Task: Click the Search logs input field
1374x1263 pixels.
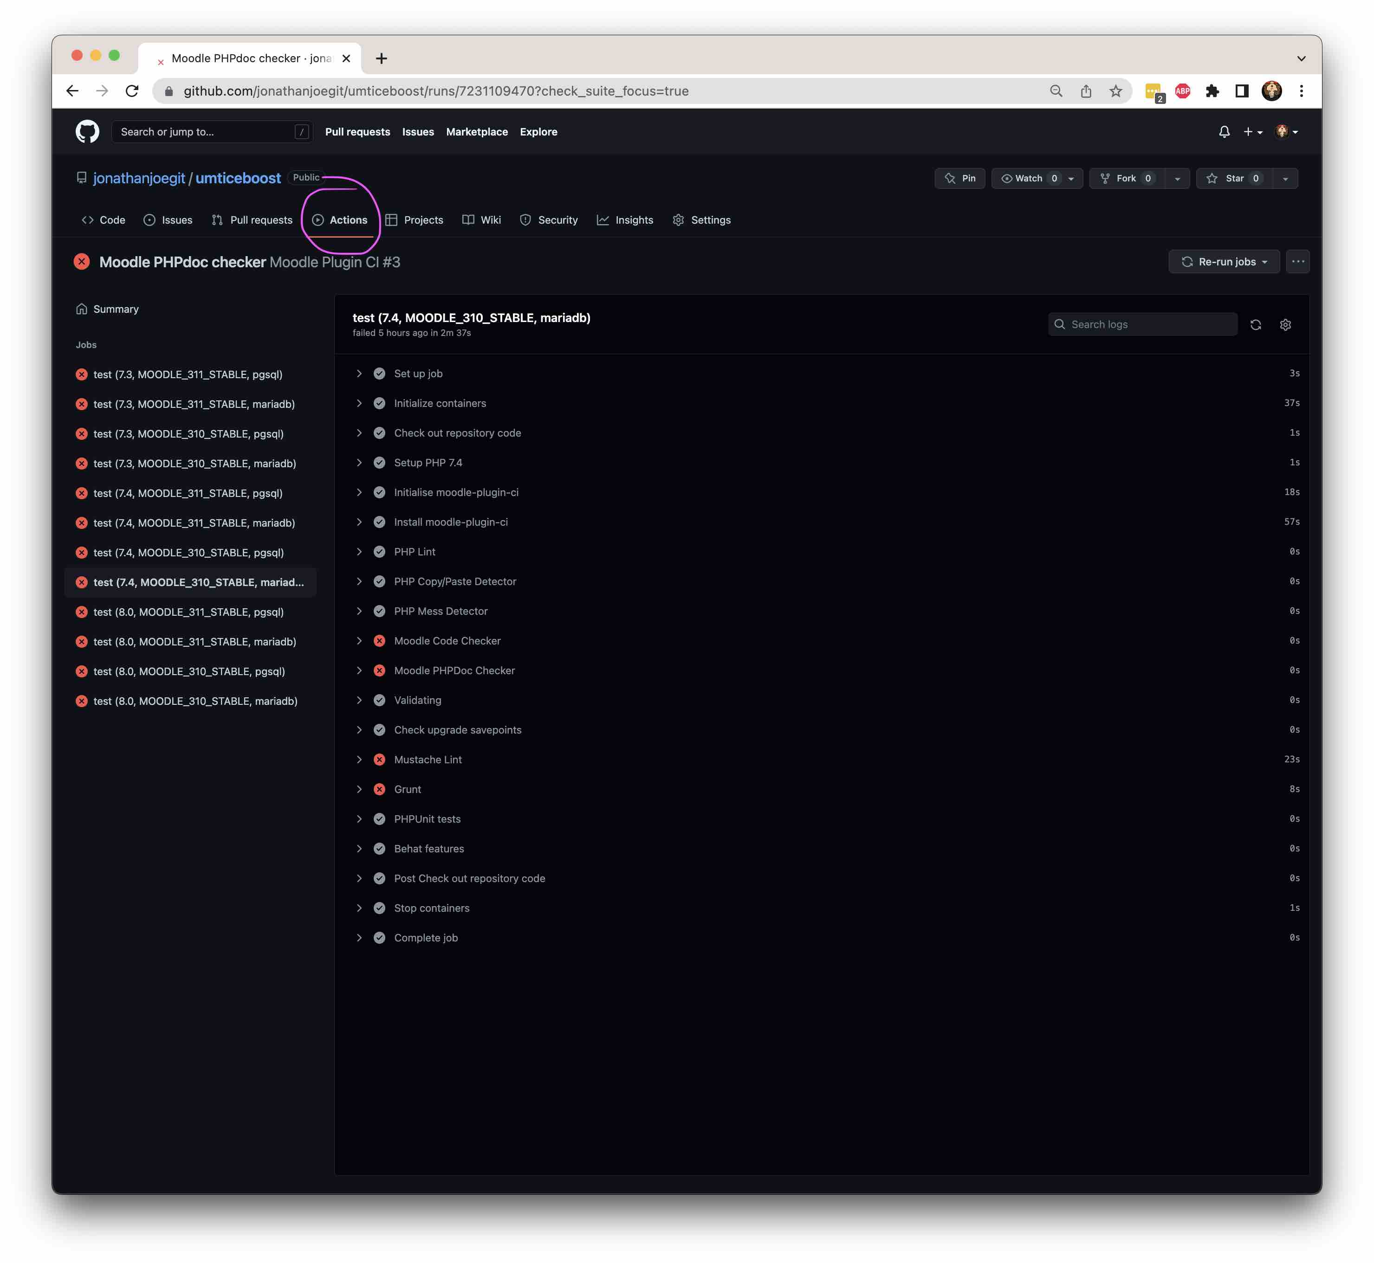Action: coord(1143,324)
